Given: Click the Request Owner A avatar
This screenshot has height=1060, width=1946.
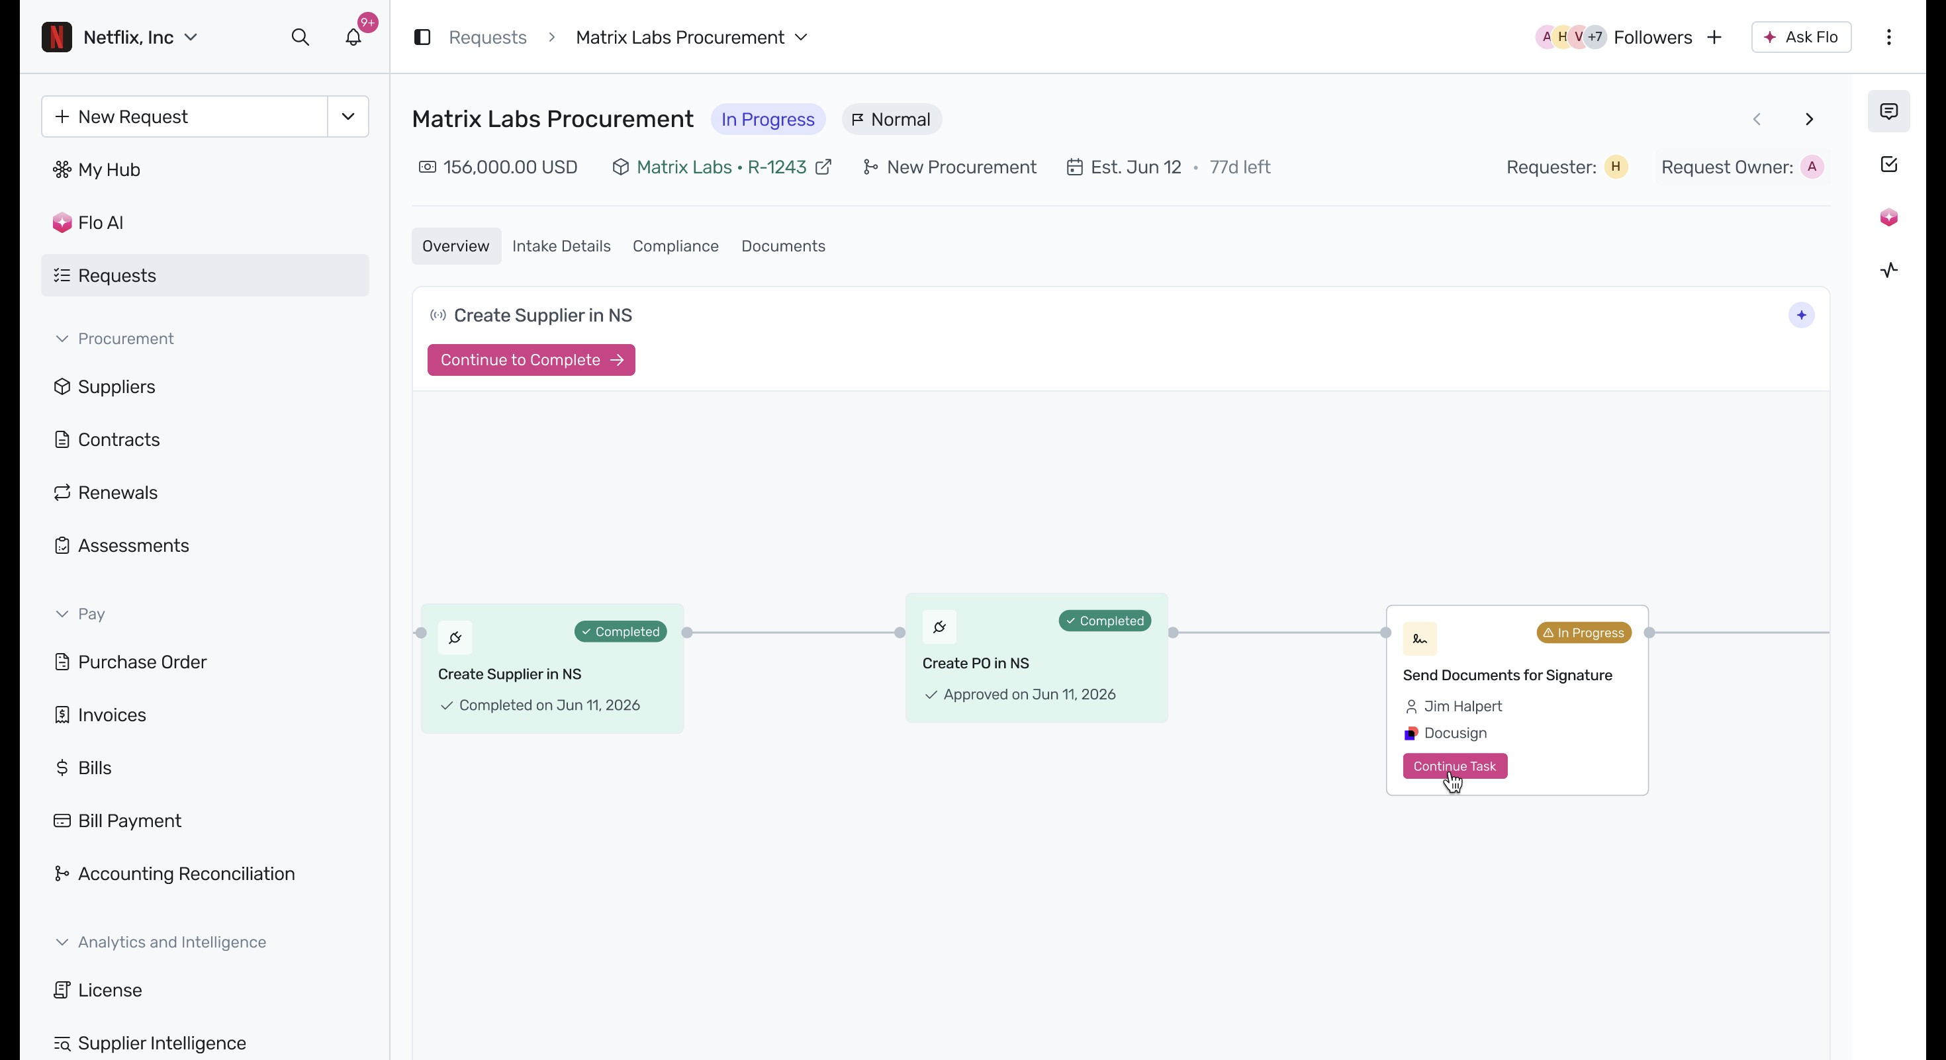Looking at the screenshot, I should (x=1812, y=167).
